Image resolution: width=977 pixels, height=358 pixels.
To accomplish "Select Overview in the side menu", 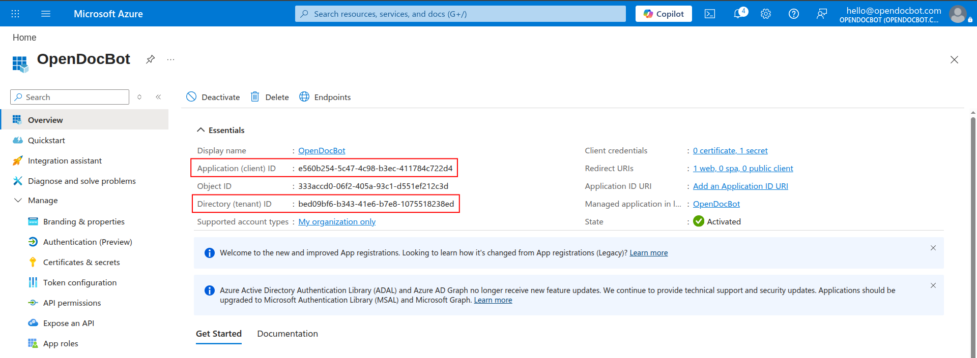I will pyautogui.click(x=84, y=120).
